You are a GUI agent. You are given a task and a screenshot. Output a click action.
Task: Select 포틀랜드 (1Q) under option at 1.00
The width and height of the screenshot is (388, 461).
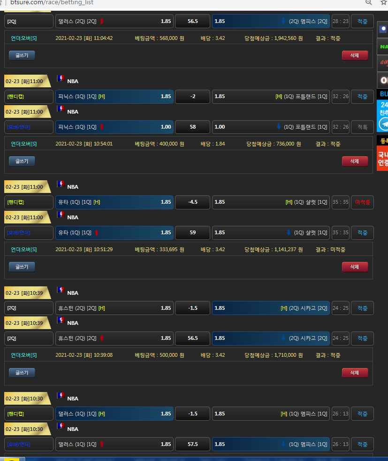(271, 127)
